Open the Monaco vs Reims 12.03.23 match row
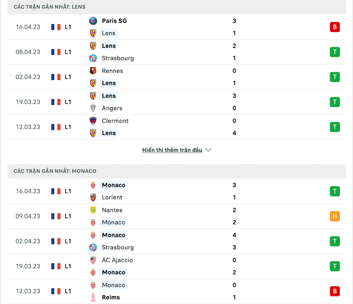The width and height of the screenshot is (353, 304). 176,292
